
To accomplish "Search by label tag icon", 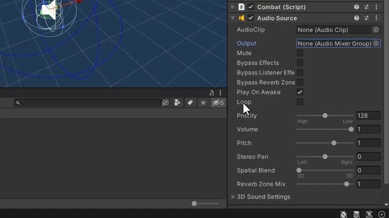I will [190, 102].
